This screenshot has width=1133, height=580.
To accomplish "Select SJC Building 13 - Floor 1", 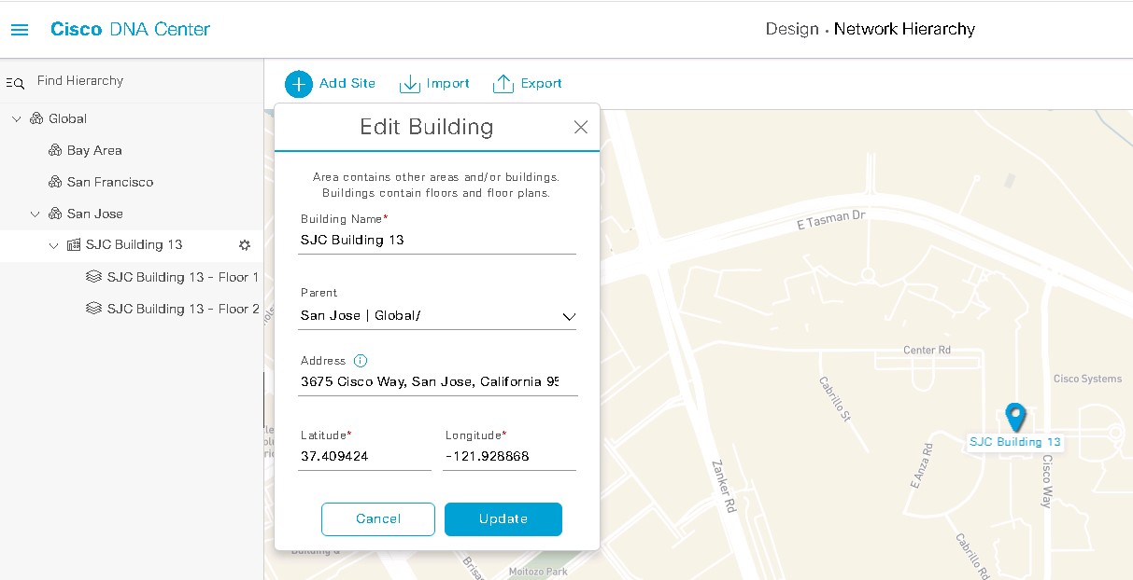I will tap(183, 277).
